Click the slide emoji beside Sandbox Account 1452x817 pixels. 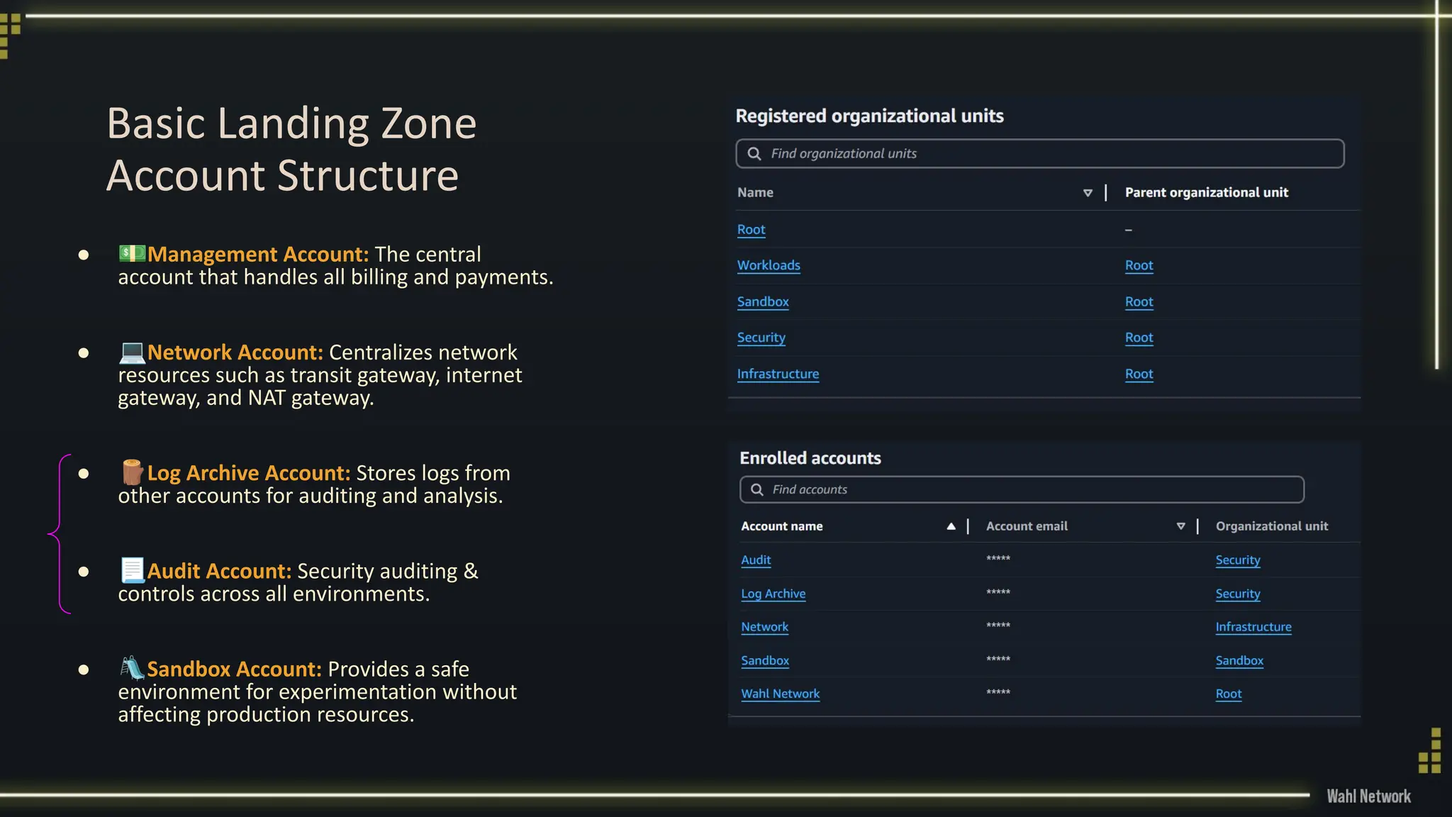point(132,668)
